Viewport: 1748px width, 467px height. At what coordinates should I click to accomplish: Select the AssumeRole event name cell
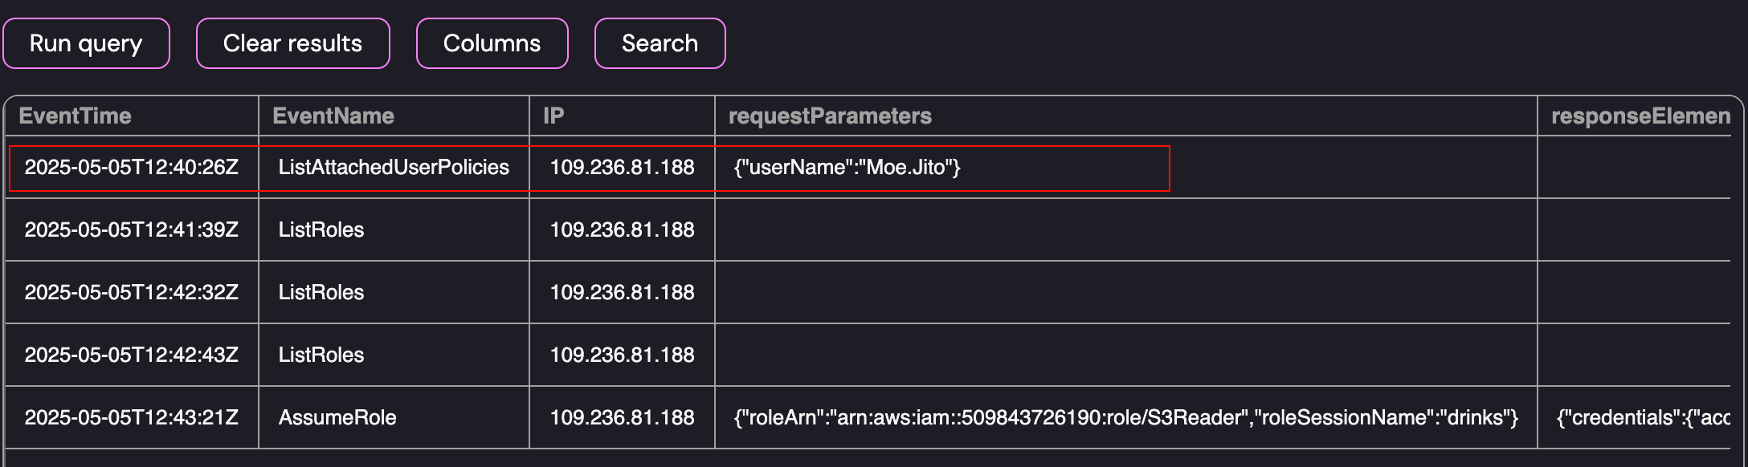pyautogui.click(x=337, y=417)
